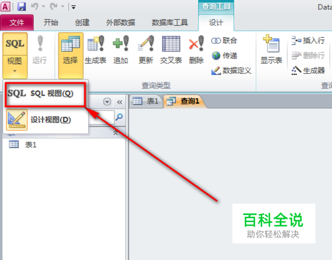
Task: Click 删除行 to delete a row
Action: [x=308, y=56]
